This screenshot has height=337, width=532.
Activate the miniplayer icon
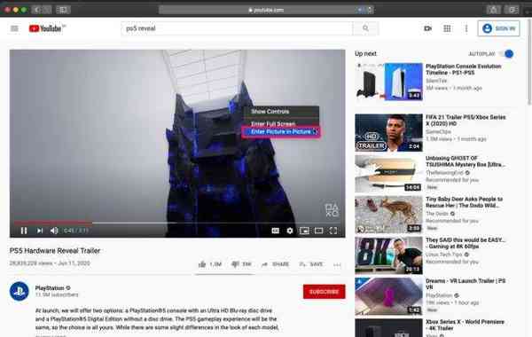tap(304, 231)
